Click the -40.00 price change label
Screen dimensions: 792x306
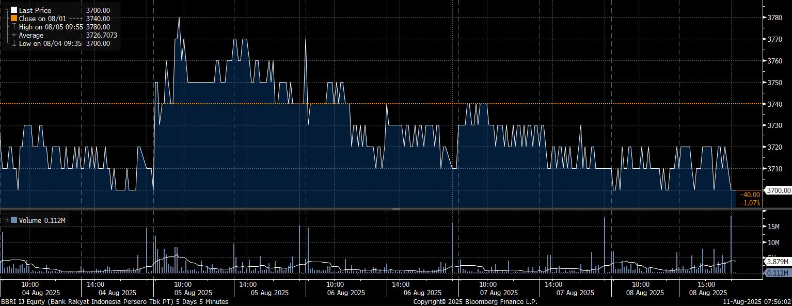pyautogui.click(x=750, y=195)
